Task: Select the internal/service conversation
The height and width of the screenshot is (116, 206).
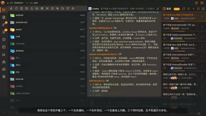Action: coord(183,56)
